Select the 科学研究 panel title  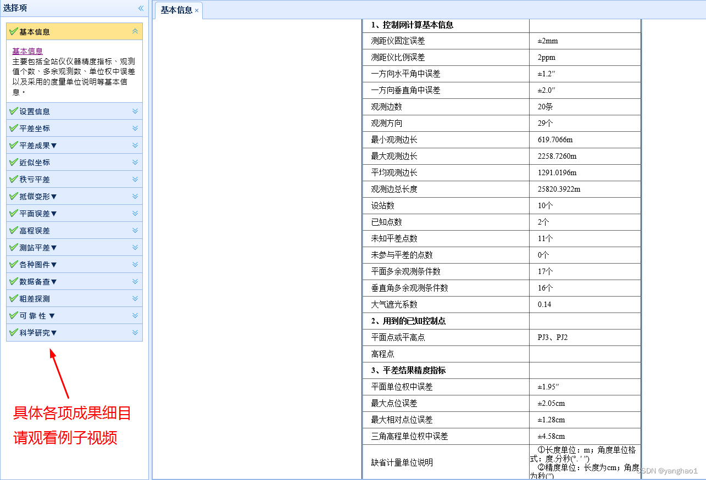(x=38, y=333)
